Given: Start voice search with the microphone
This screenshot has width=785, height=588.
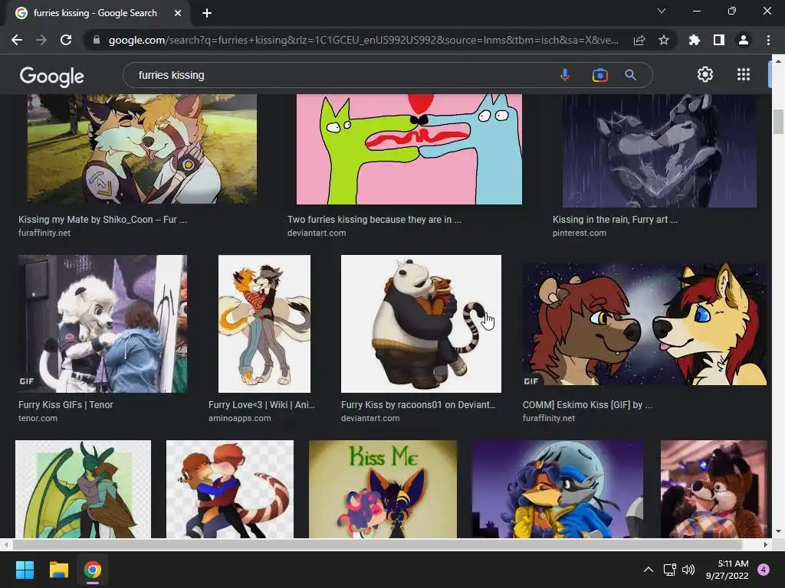Looking at the screenshot, I should pyautogui.click(x=565, y=75).
